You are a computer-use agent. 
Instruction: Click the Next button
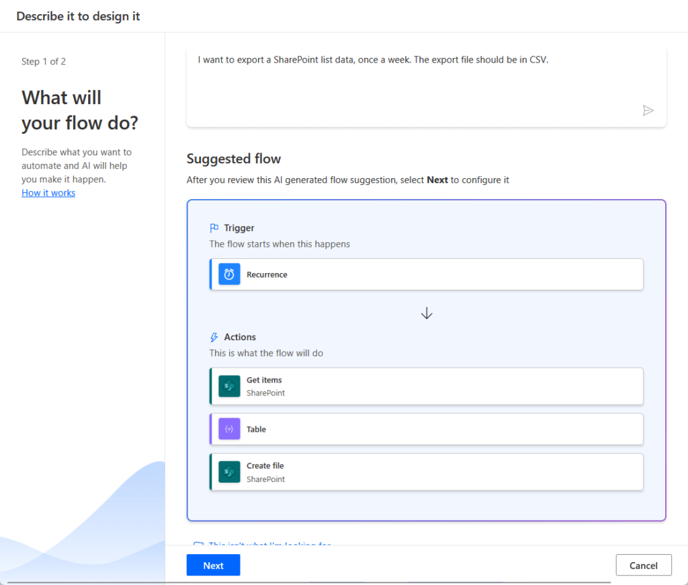(x=213, y=565)
